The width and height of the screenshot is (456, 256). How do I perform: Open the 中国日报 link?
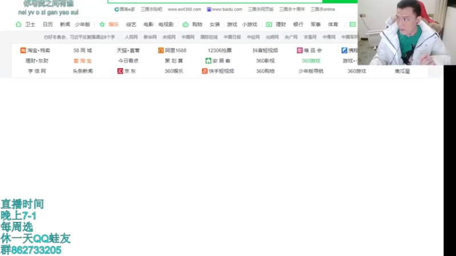pos(232,37)
